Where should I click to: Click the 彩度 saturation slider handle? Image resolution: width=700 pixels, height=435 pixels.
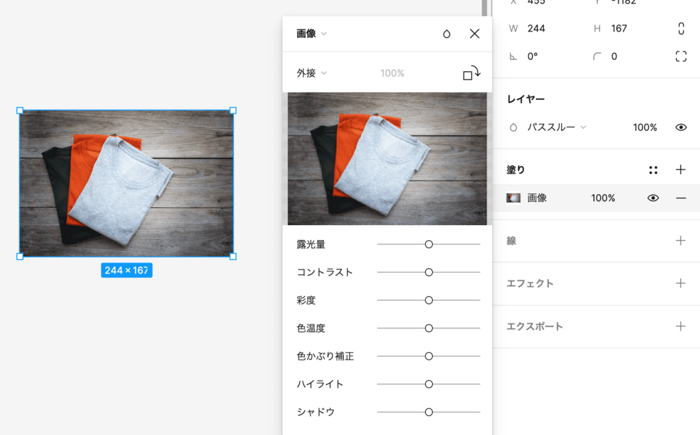pyautogui.click(x=429, y=300)
